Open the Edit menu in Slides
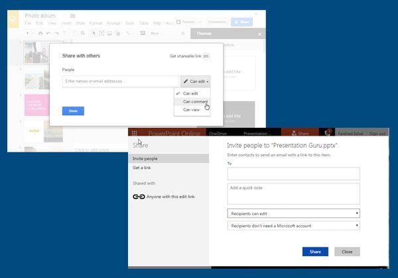 click(x=39, y=23)
